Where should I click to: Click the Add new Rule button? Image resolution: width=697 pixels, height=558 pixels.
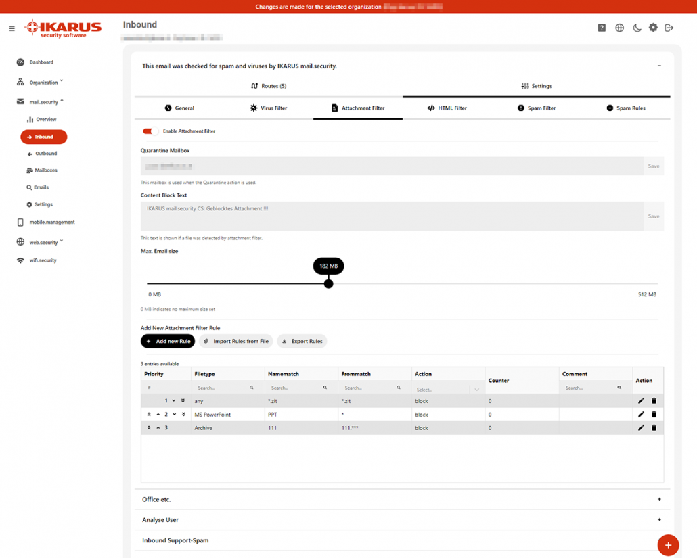167,341
